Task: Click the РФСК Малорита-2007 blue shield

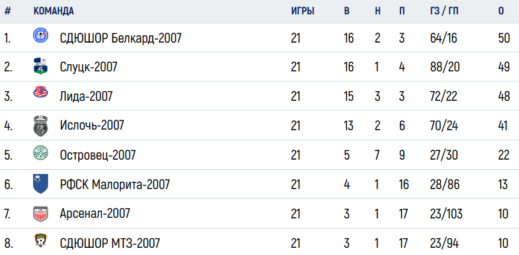Action: coord(41,184)
